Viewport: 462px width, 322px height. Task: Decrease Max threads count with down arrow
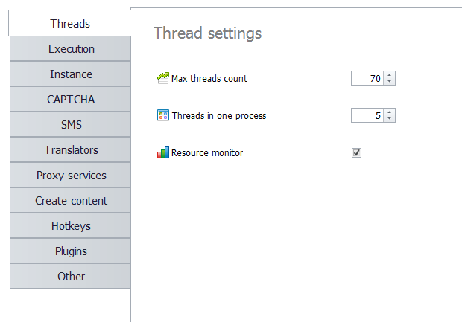pyautogui.click(x=390, y=81)
